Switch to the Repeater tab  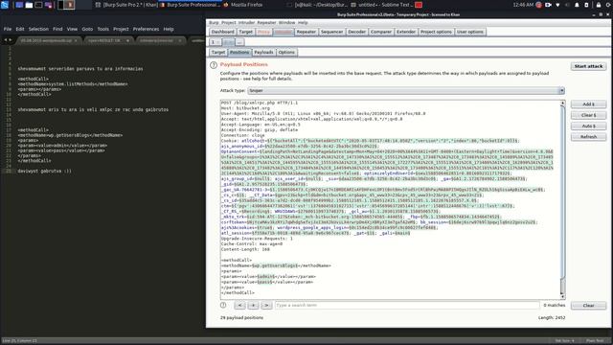(x=306, y=32)
